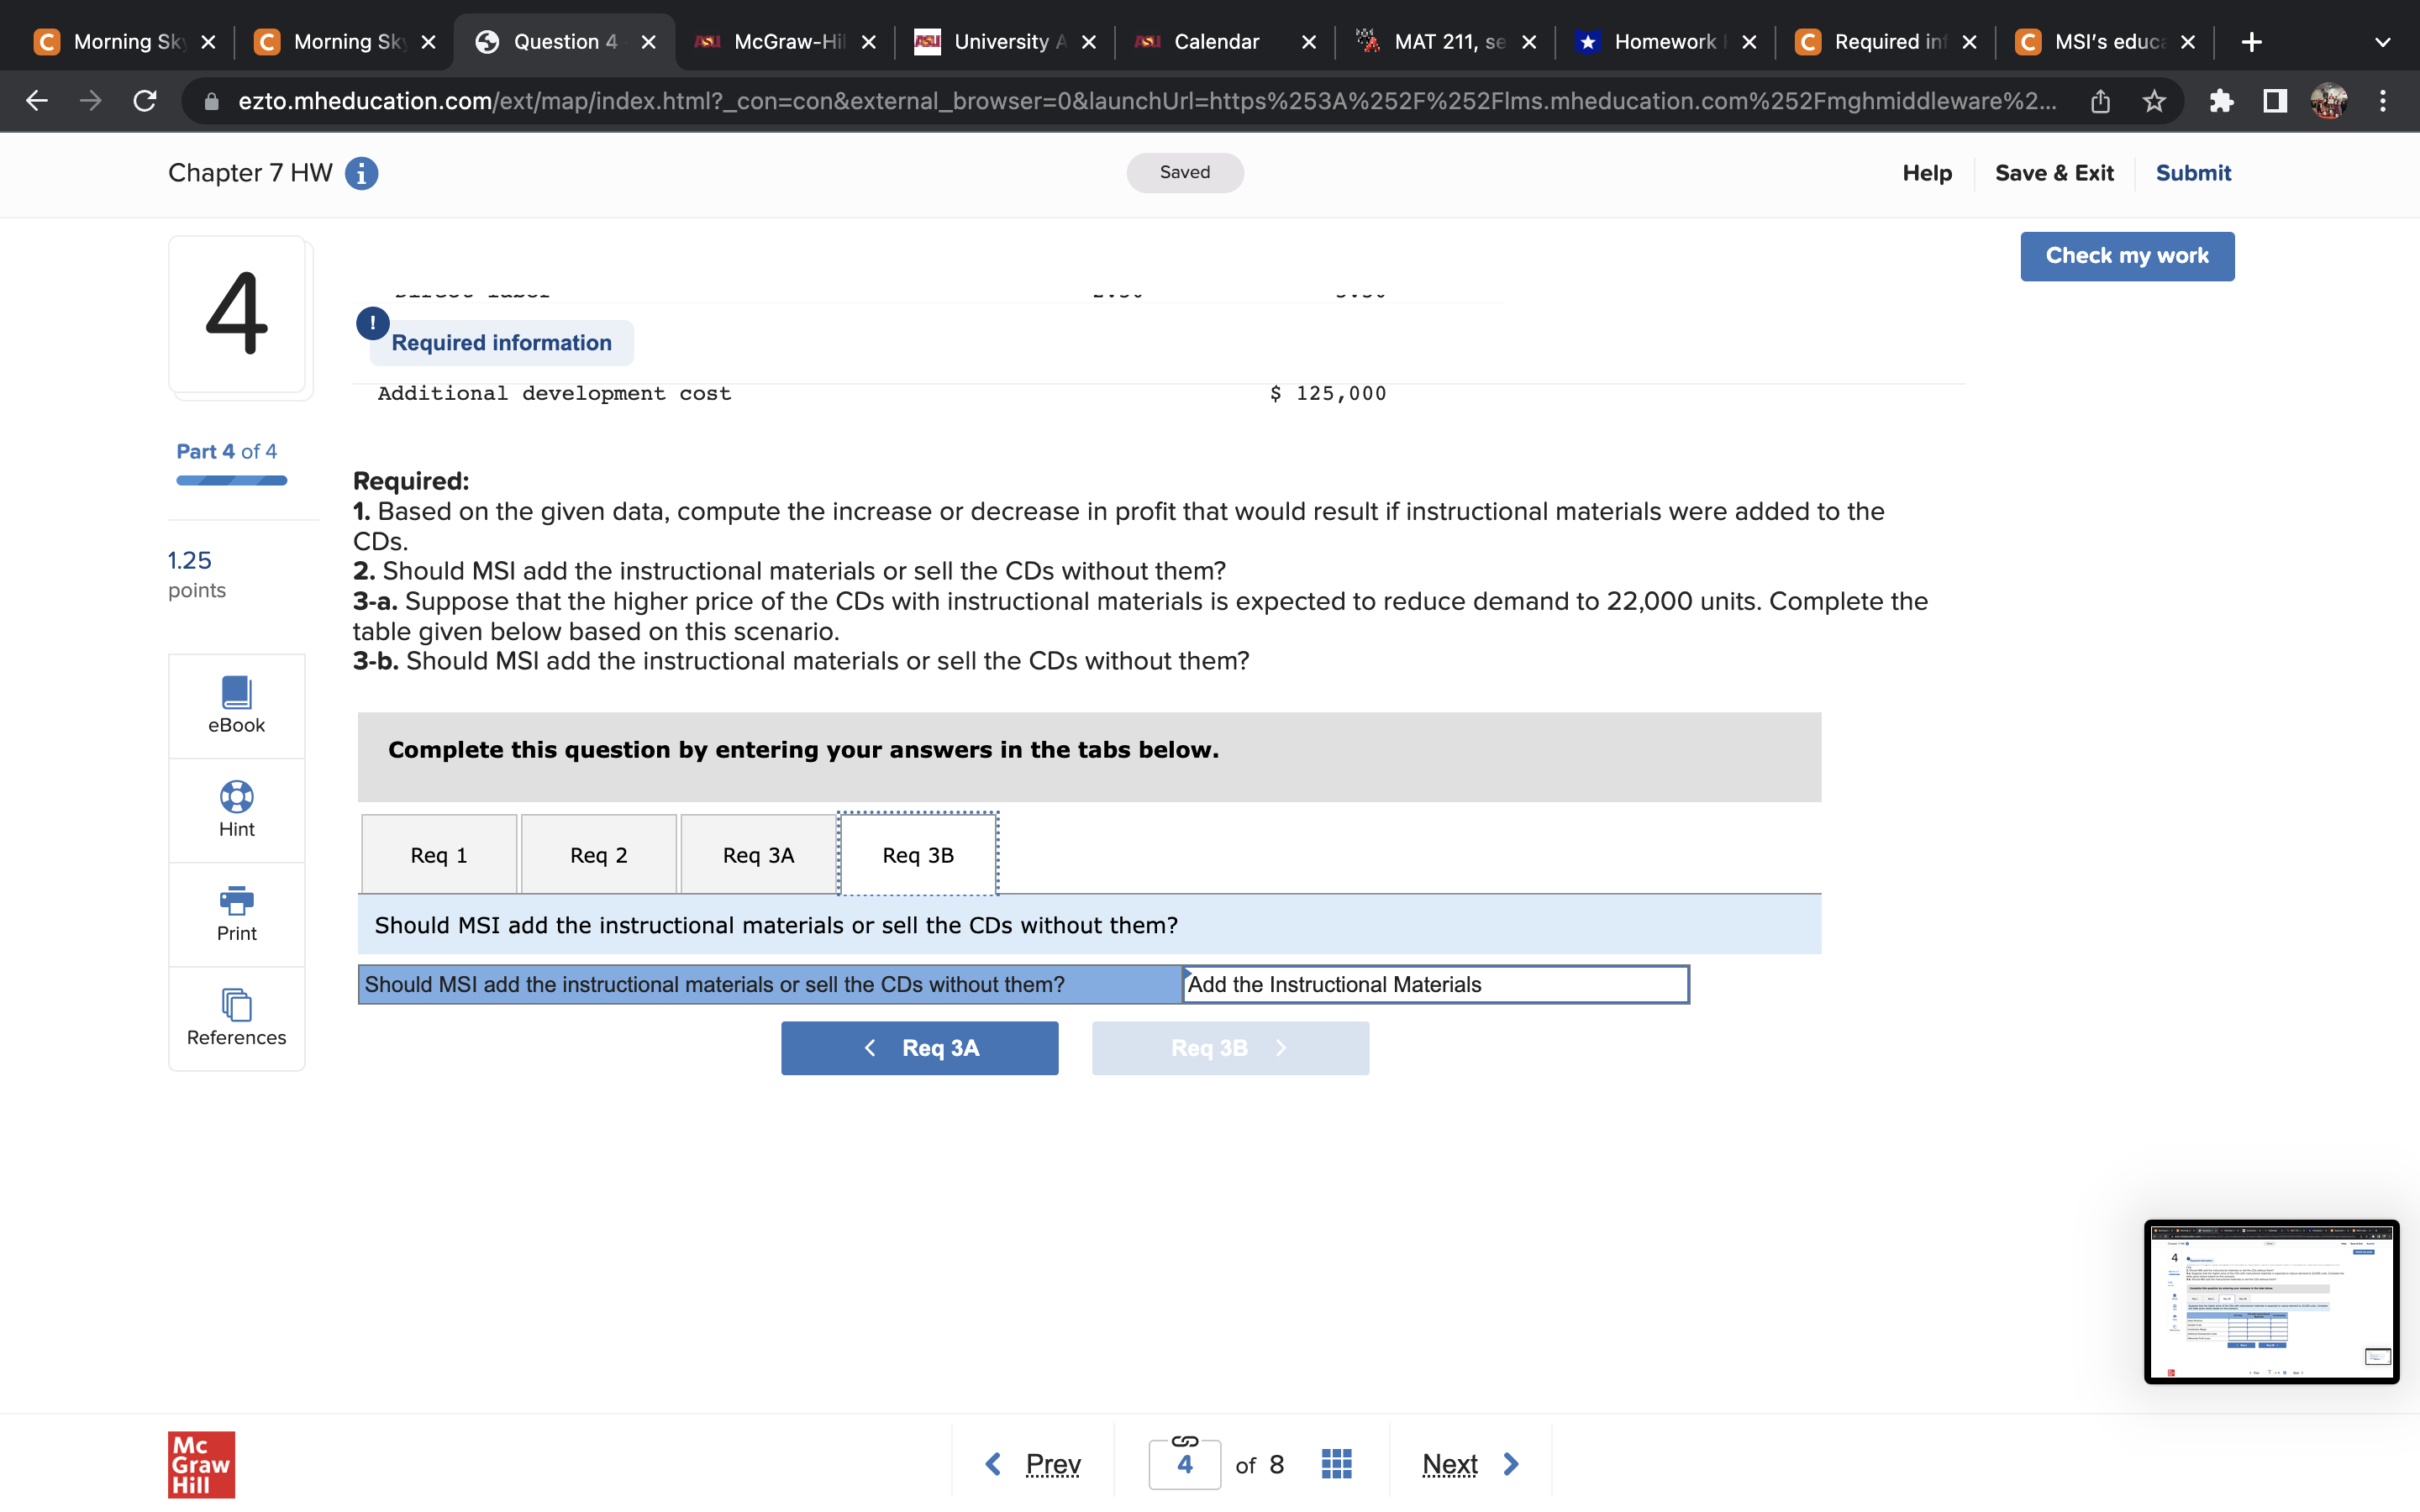Expand the browser tab search chevron

tap(2381, 41)
